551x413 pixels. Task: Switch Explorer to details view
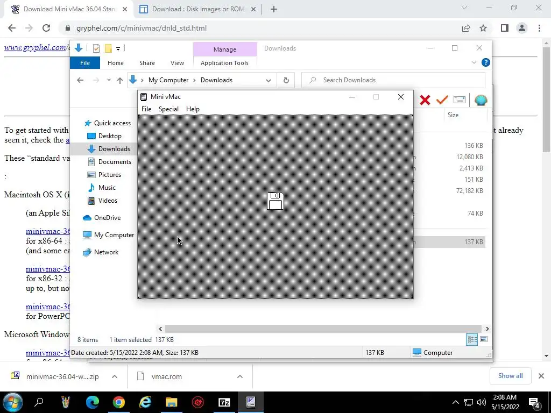coord(472,340)
